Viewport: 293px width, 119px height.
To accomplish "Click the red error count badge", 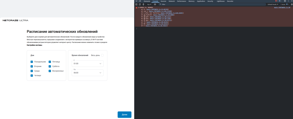I will (x=276, y=1).
